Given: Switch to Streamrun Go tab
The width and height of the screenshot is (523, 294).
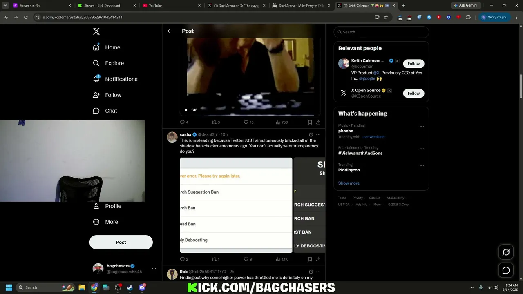Looking at the screenshot, I should tap(42, 6).
